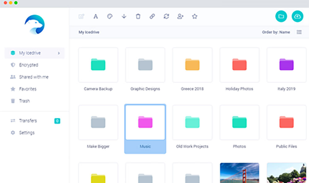Click the edit icon in the toolbar

click(x=81, y=16)
